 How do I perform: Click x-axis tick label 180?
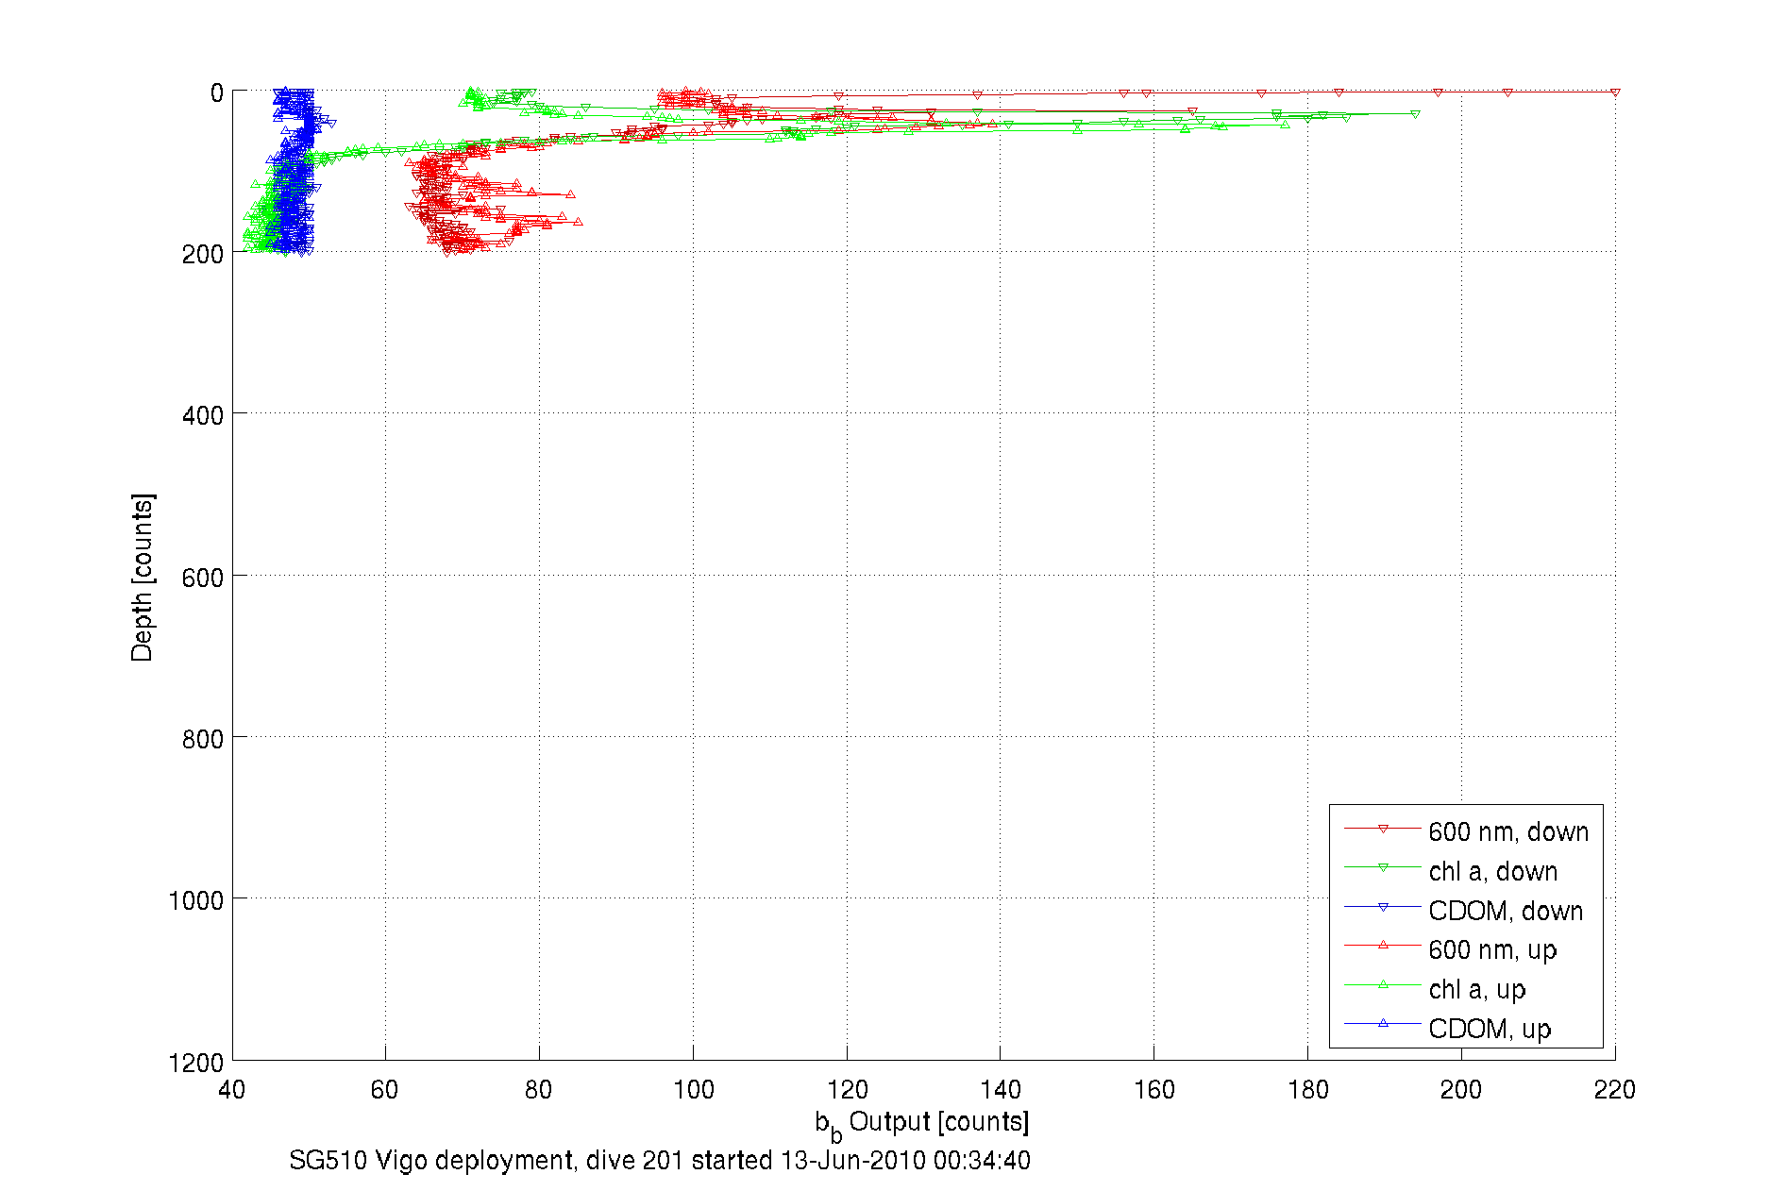[1307, 1090]
